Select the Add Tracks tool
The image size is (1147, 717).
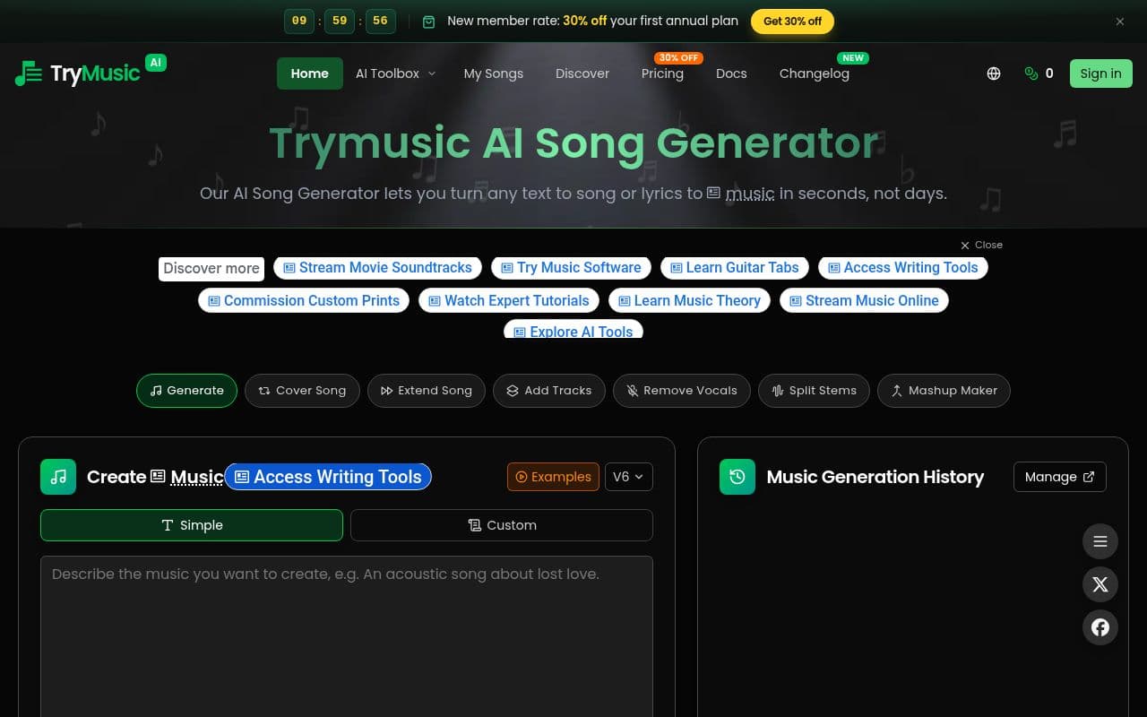pos(549,391)
